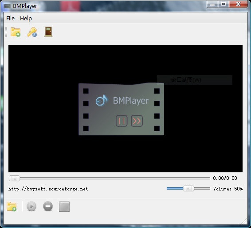The image size is (251, 228).
Task: Click the play button in bottom bar
Action: (31, 206)
